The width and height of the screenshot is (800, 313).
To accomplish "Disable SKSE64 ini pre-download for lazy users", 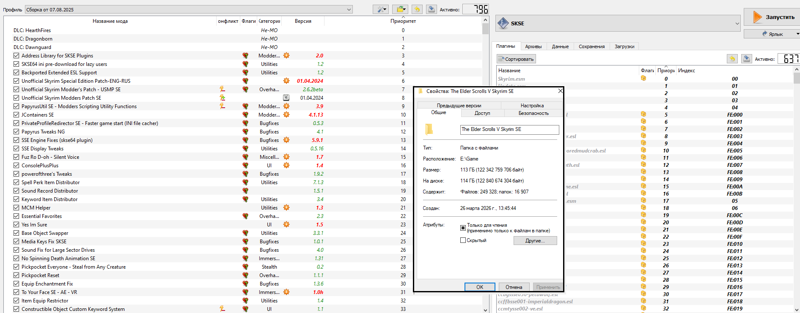I will pyautogui.click(x=16, y=64).
